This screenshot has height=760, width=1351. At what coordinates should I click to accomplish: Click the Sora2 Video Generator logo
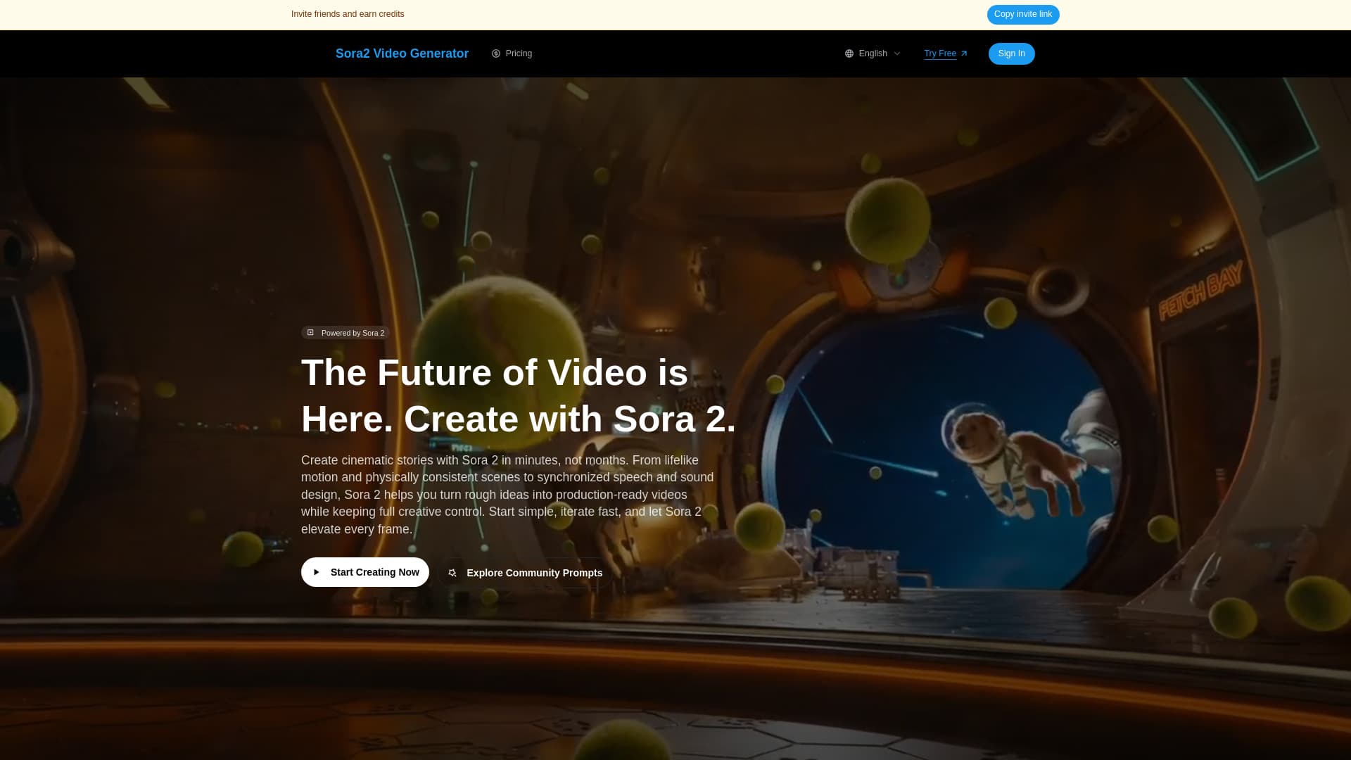pos(402,53)
